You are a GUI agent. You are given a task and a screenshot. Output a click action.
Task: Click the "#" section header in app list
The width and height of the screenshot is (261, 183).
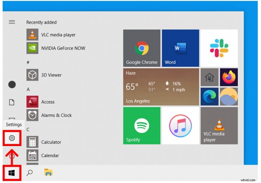click(28, 62)
